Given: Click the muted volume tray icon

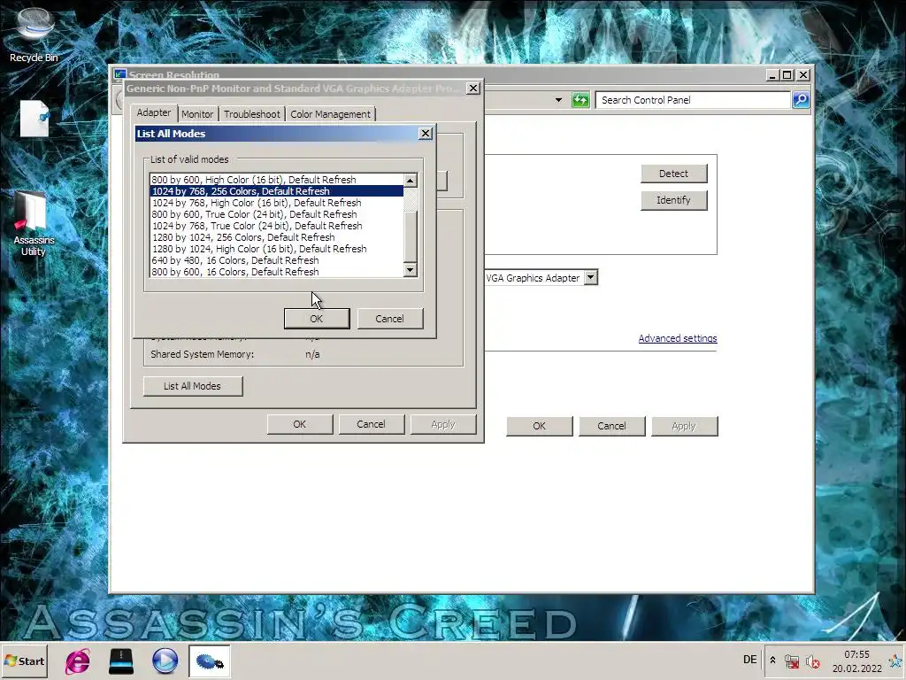Looking at the screenshot, I should pyautogui.click(x=813, y=661).
